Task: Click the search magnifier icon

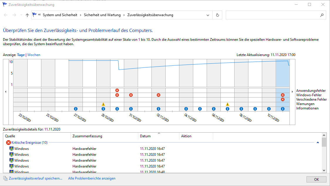Action: click(x=322, y=15)
